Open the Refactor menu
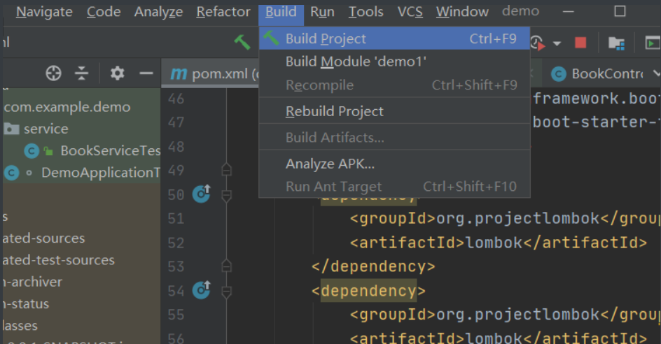The image size is (661, 344). [223, 12]
